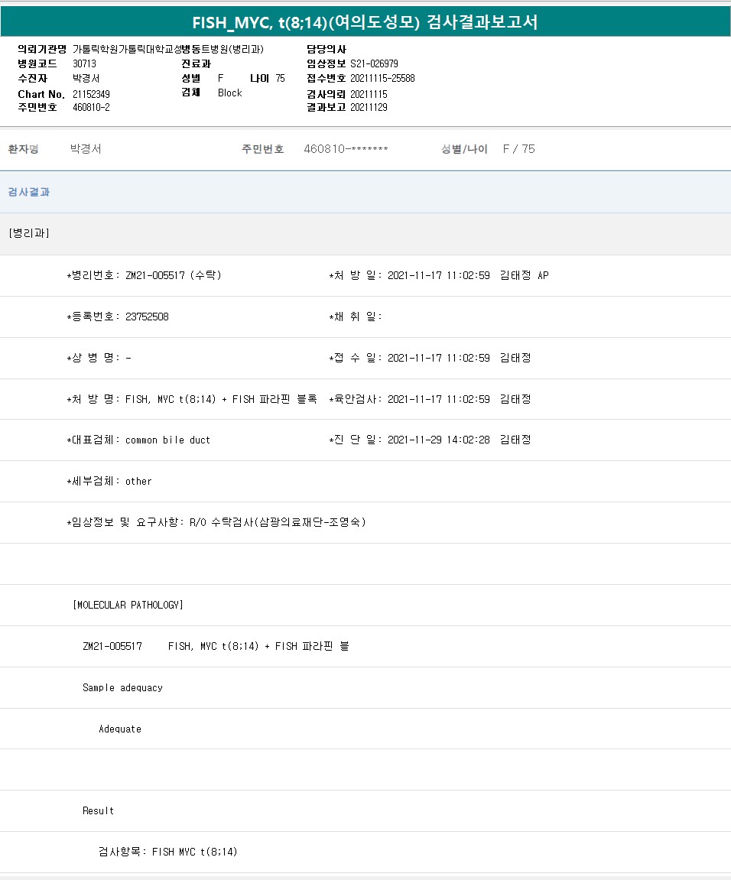Click the Chart No. value 21152349

[91, 94]
